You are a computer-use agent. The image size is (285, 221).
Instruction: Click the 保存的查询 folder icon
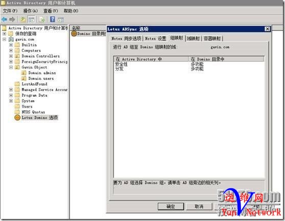11,33
